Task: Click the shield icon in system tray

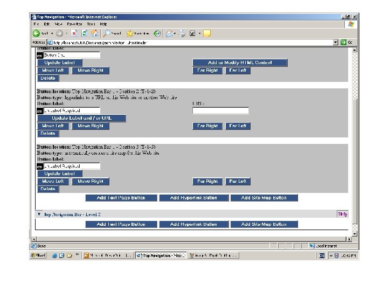Action: 336,255
